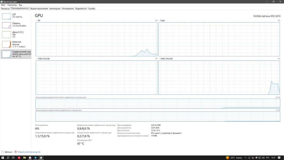Click the Telegram tray icon
Viewport: 284px width, 160px height.
256,158
